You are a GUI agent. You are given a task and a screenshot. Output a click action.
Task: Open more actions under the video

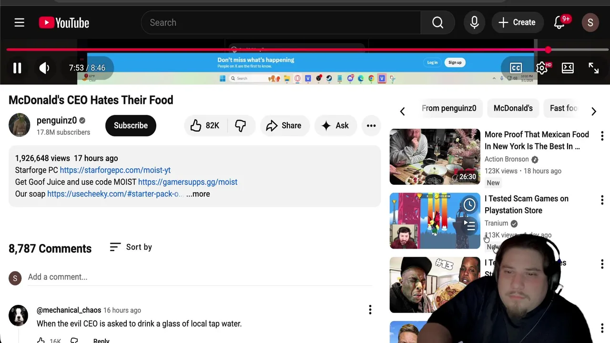(x=371, y=125)
